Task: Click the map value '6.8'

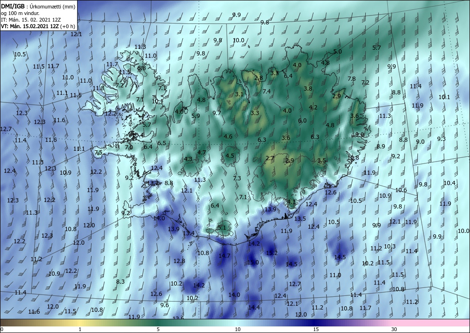Action: (141, 68)
